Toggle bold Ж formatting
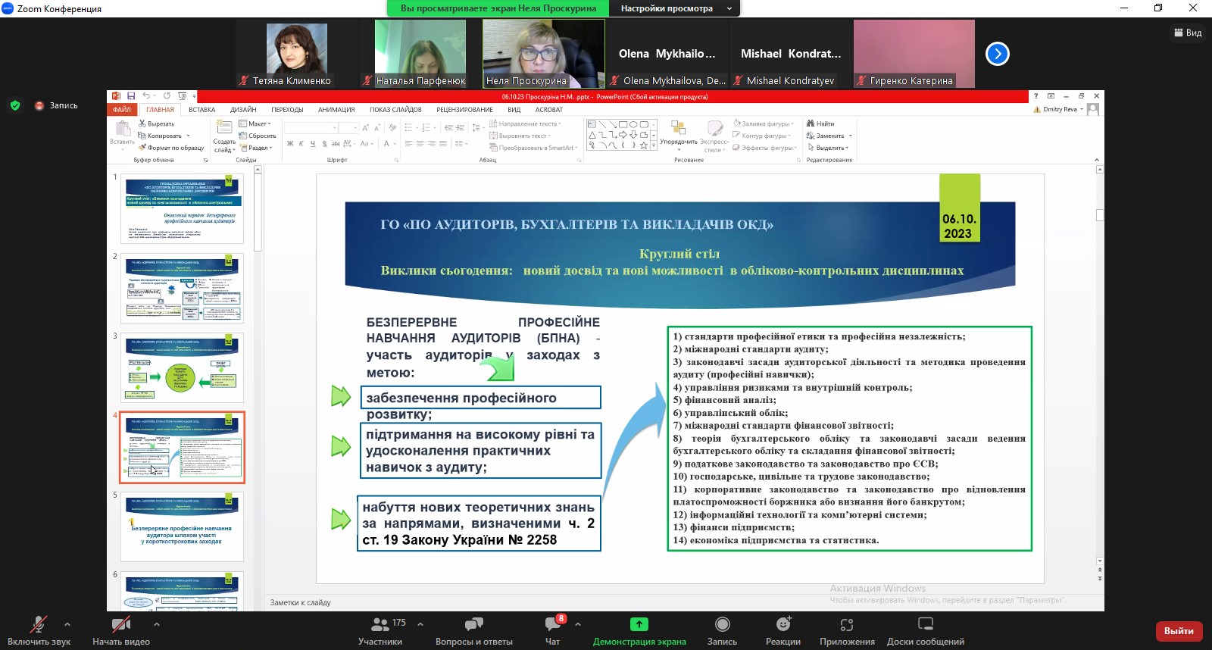The width and height of the screenshot is (1212, 650). click(x=290, y=143)
